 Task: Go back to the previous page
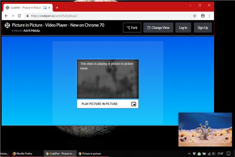click(x=5, y=16)
